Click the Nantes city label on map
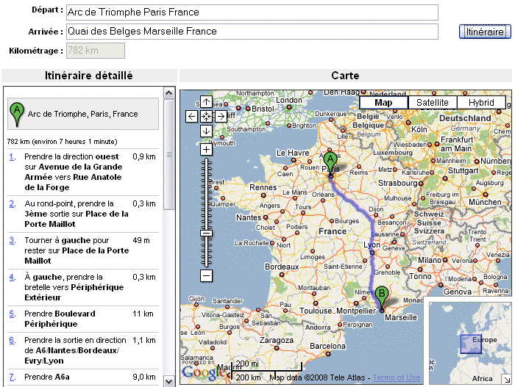 pos(249,217)
